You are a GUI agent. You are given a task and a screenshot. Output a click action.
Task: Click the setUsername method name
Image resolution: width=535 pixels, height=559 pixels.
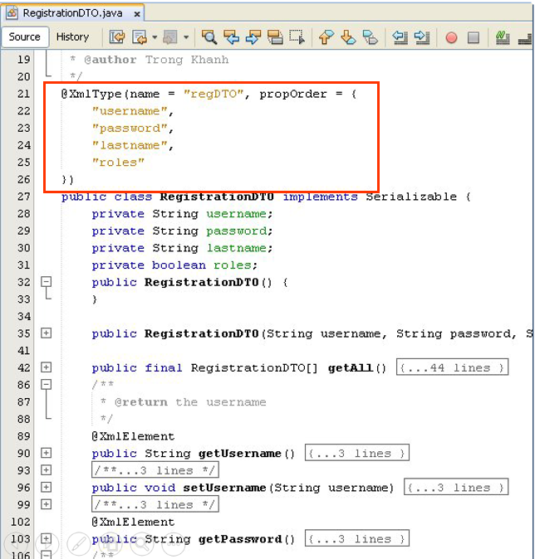click(x=224, y=488)
